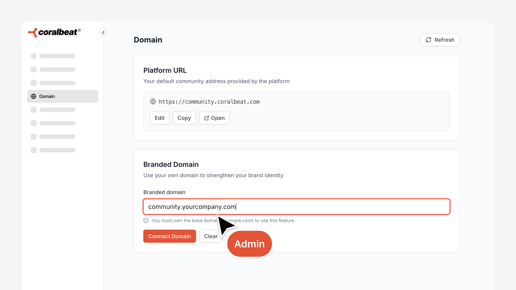
Task: Click the Connect Domain button
Action: coord(169,236)
